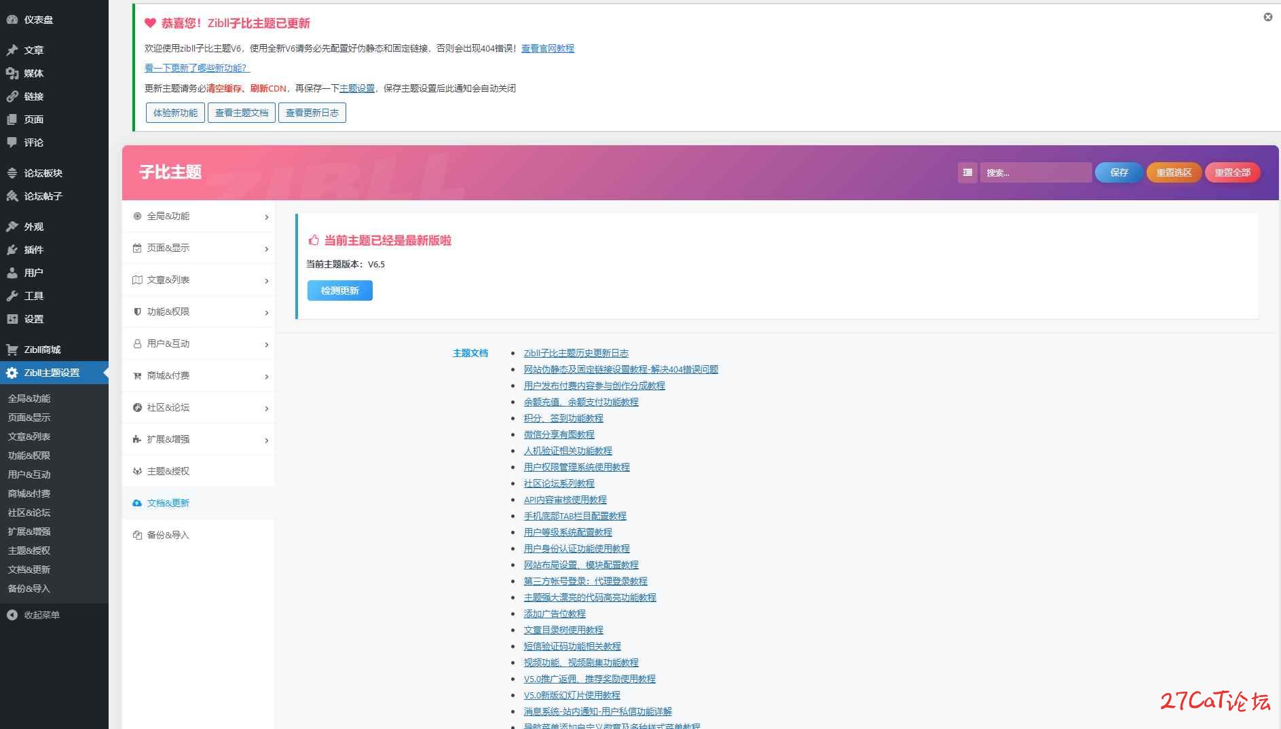Click the 收起菜单 collapse arrow icon
1281x729 pixels.
(12, 615)
